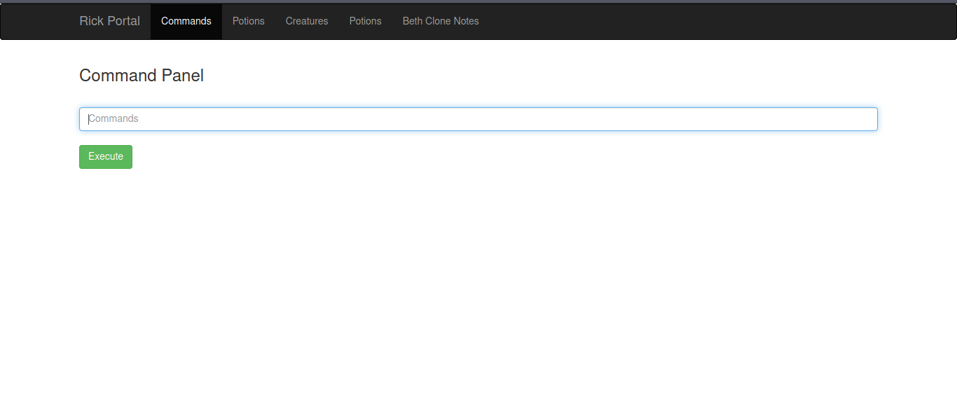Open Potions link left of Beth Clone Notes

[365, 21]
